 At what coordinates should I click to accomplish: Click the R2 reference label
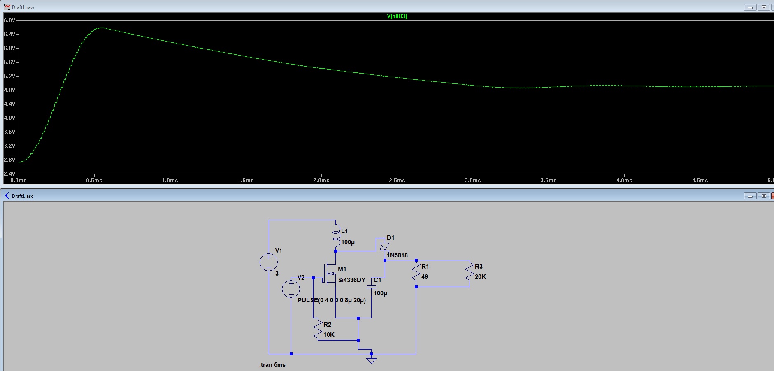pyautogui.click(x=327, y=325)
